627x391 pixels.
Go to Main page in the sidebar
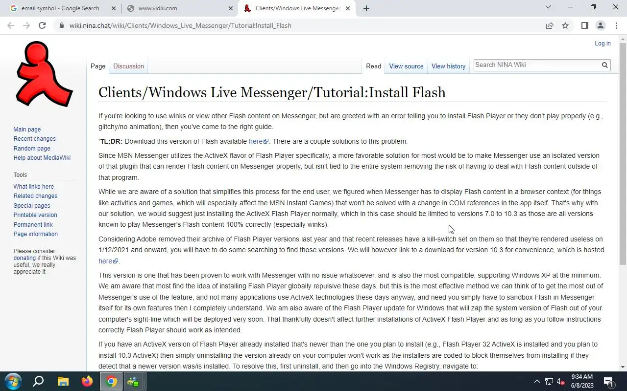coord(27,130)
